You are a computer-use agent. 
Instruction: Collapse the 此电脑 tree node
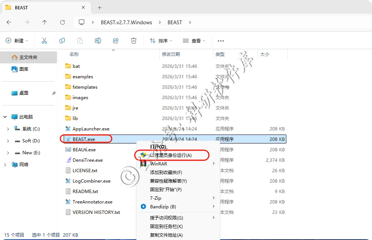[5, 117]
